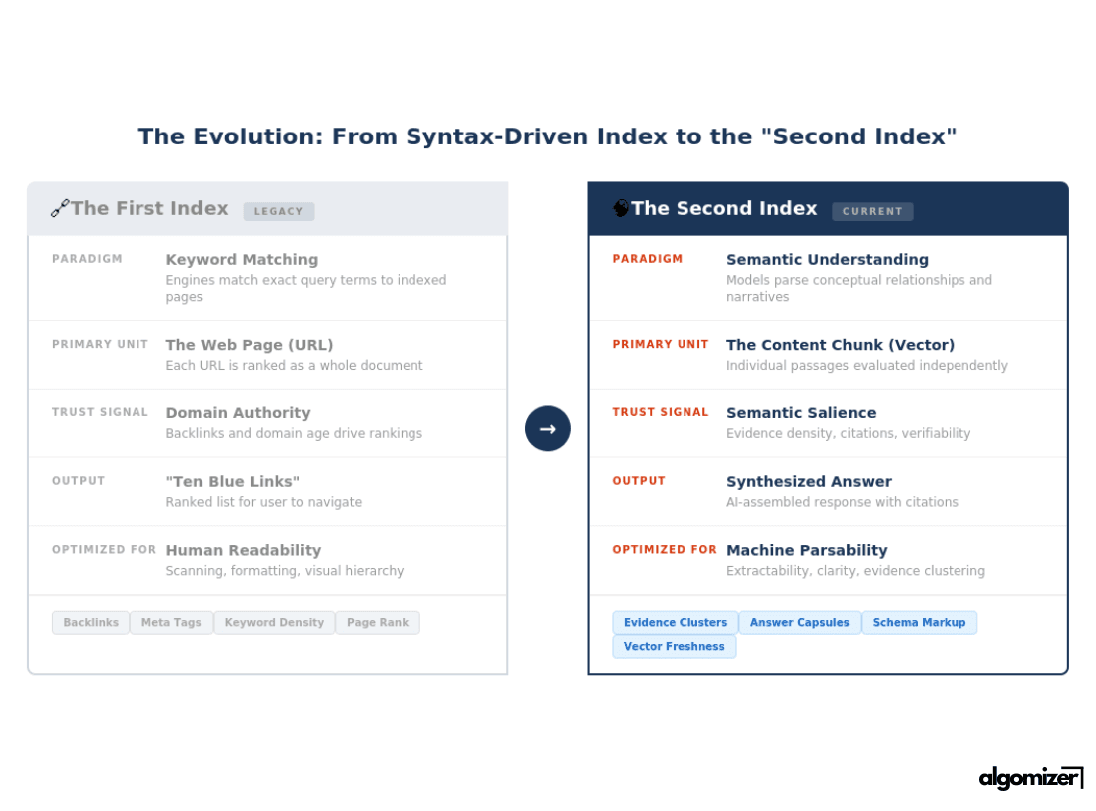Click "Individual passages evaluated independently"
Image resolution: width=1096 pixels, height=811 pixels.
(867, 365)
